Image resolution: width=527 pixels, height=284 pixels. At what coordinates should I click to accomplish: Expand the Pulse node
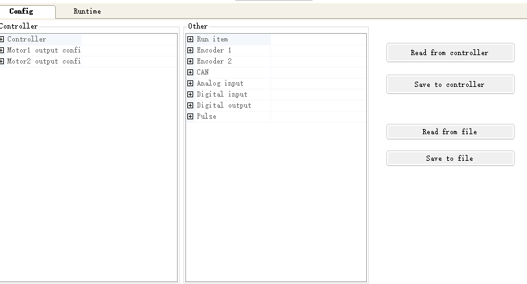(190, 117)
